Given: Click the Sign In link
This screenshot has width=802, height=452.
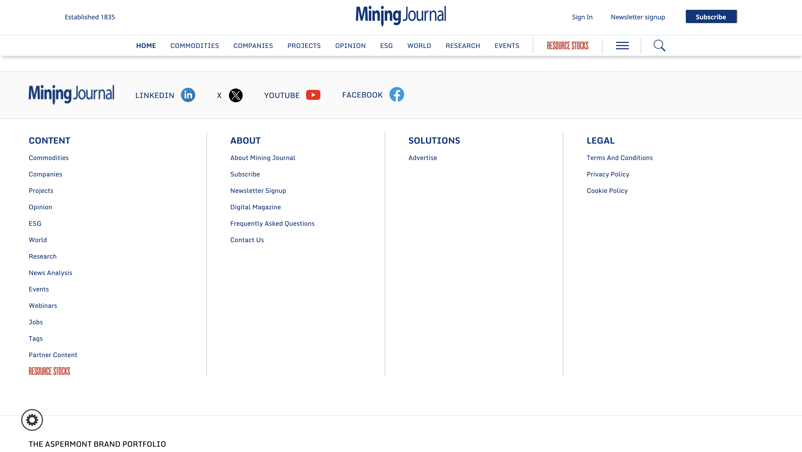Looking at the screenshot, I should point(582,17).
